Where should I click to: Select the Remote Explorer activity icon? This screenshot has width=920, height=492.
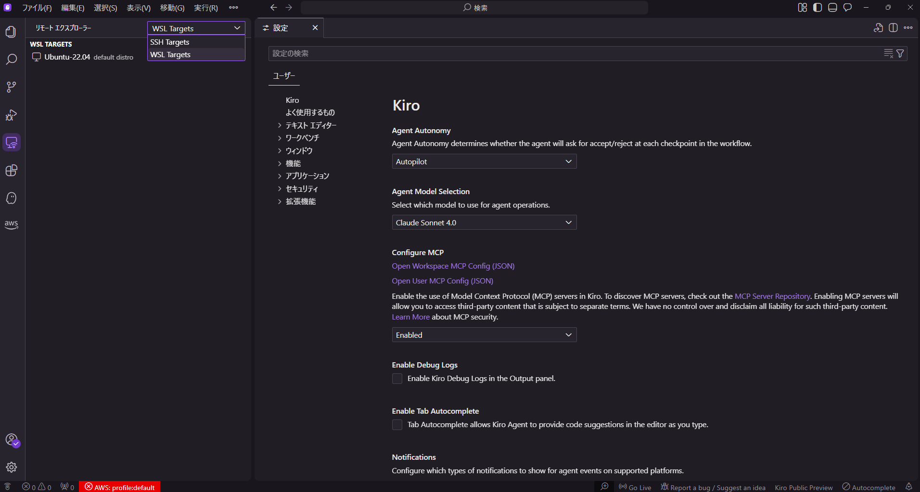coord(11,143)
